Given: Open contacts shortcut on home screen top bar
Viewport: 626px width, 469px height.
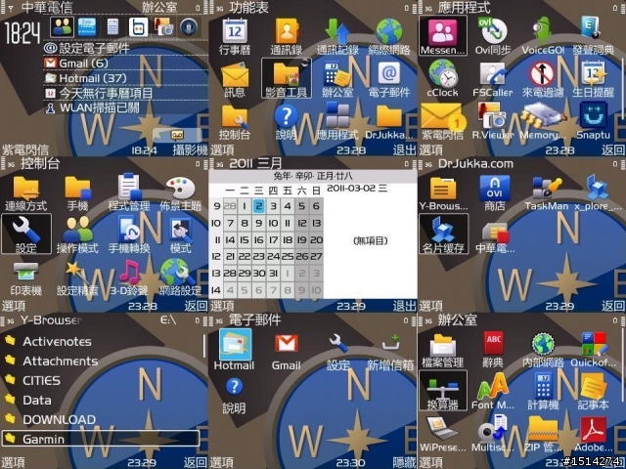Looking at the screenshot, I should click(x=63, y=27).
